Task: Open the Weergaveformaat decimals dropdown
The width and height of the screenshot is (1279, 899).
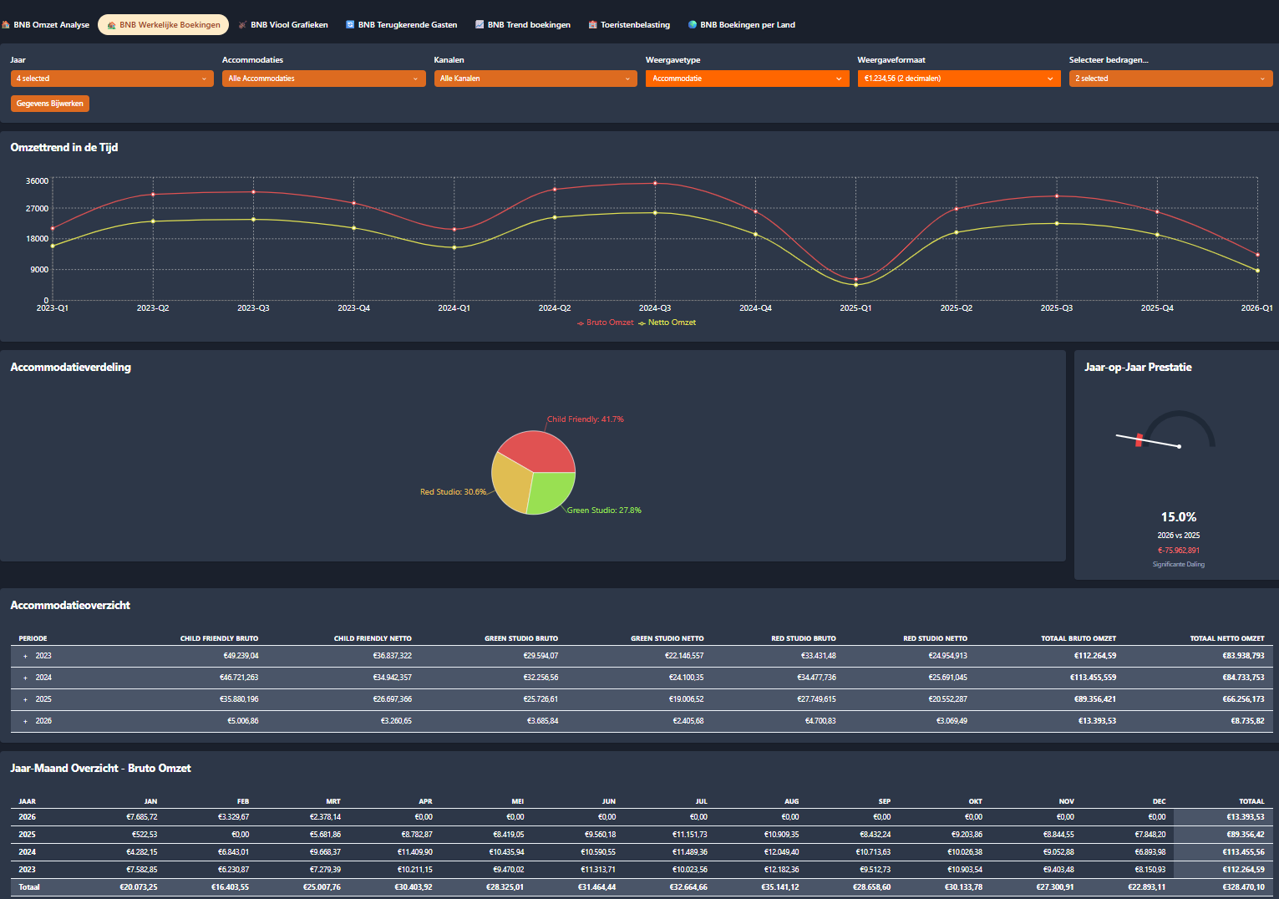Action: tap(959, 79)
